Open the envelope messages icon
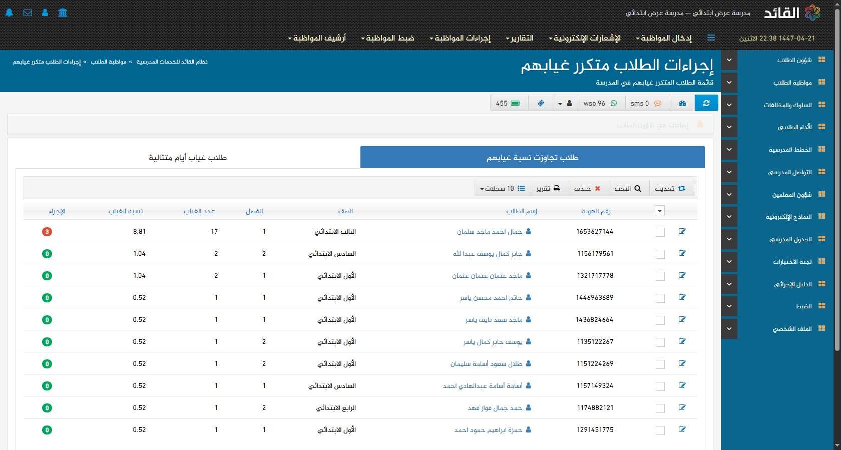Screen dimensions: 841x450 tap(28, 13)
